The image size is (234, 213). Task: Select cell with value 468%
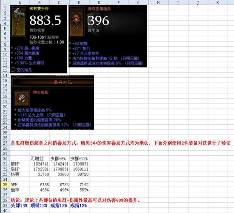tap(40, 190)
